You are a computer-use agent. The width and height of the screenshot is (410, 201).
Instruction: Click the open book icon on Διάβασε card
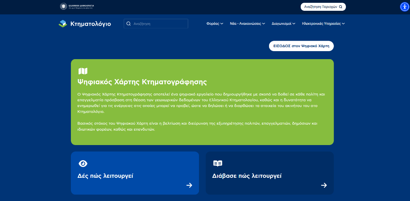pos(217,163)
